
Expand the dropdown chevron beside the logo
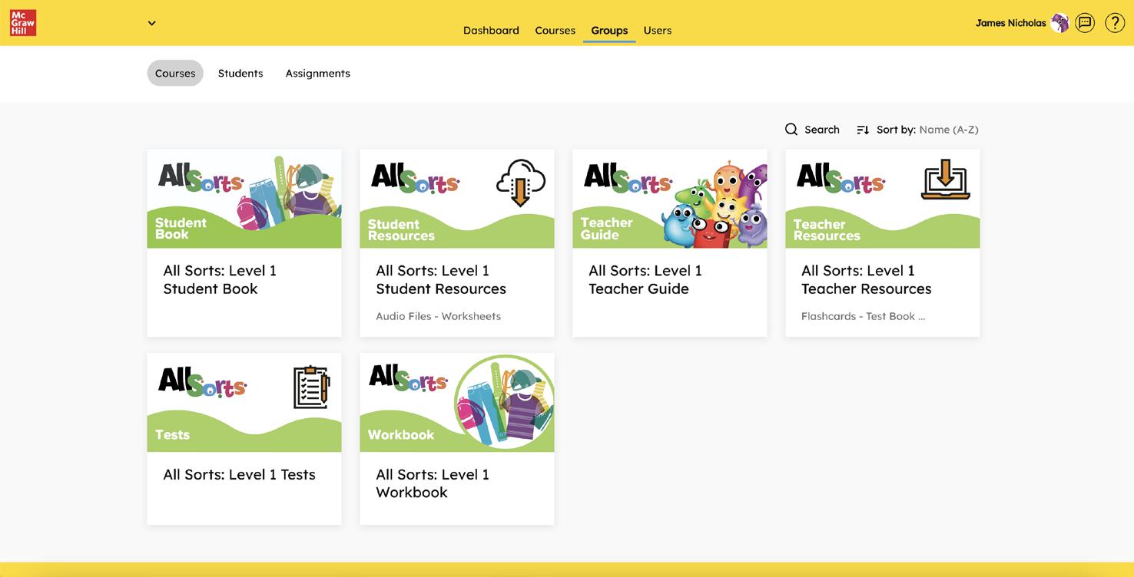[152, 23]
